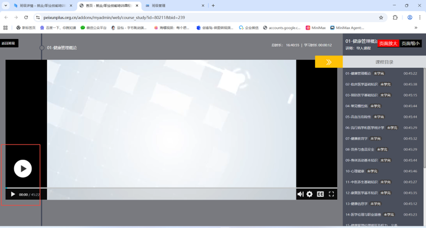The height and width of the screenshot is (228, 426).
Task: Click the video progress bar
Action: [x=148, y=188]
